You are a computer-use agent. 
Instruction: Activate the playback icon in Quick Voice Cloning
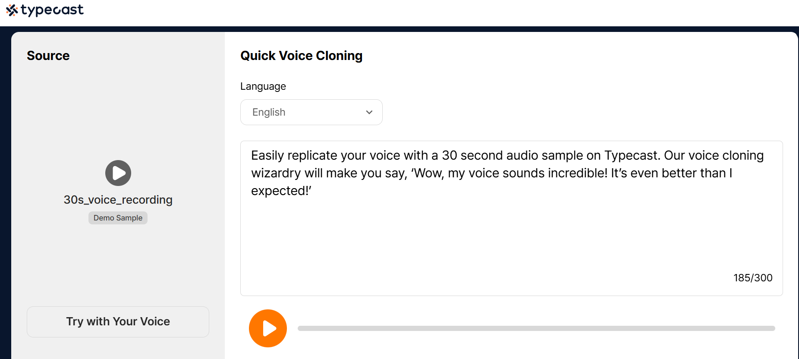(267, 328)
